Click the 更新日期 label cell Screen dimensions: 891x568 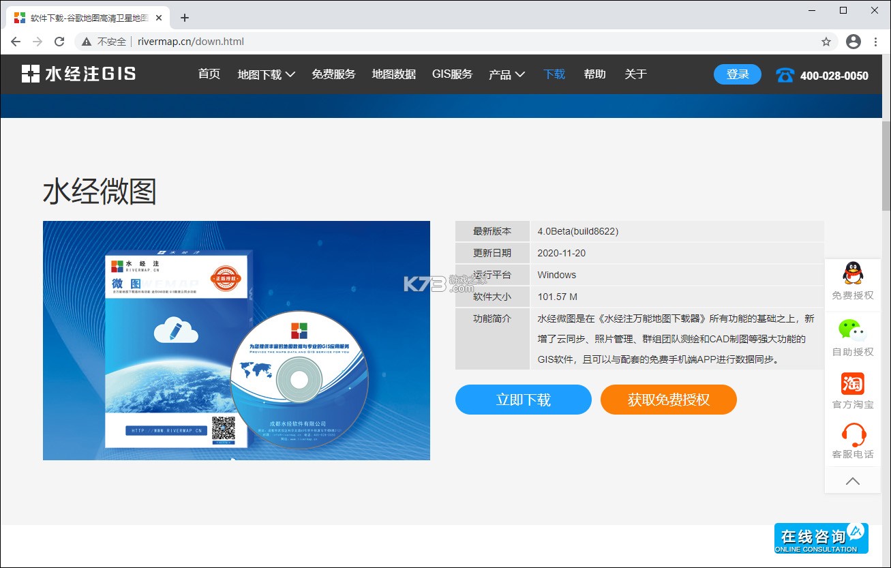492,253
